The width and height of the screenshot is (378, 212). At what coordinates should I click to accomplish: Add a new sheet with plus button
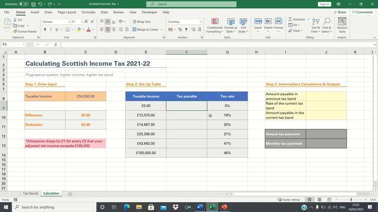pyautogui.click(x=70, y=194)
